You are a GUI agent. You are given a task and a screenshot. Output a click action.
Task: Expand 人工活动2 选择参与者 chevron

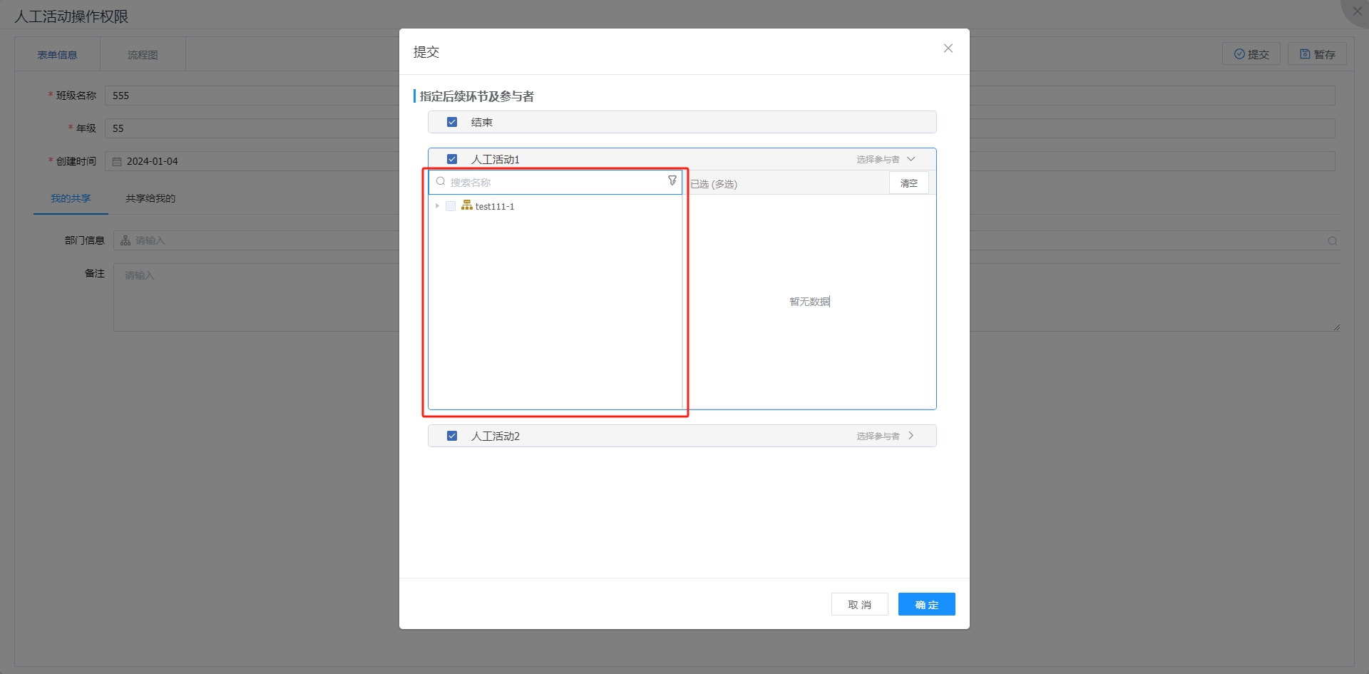click(911, 436)
